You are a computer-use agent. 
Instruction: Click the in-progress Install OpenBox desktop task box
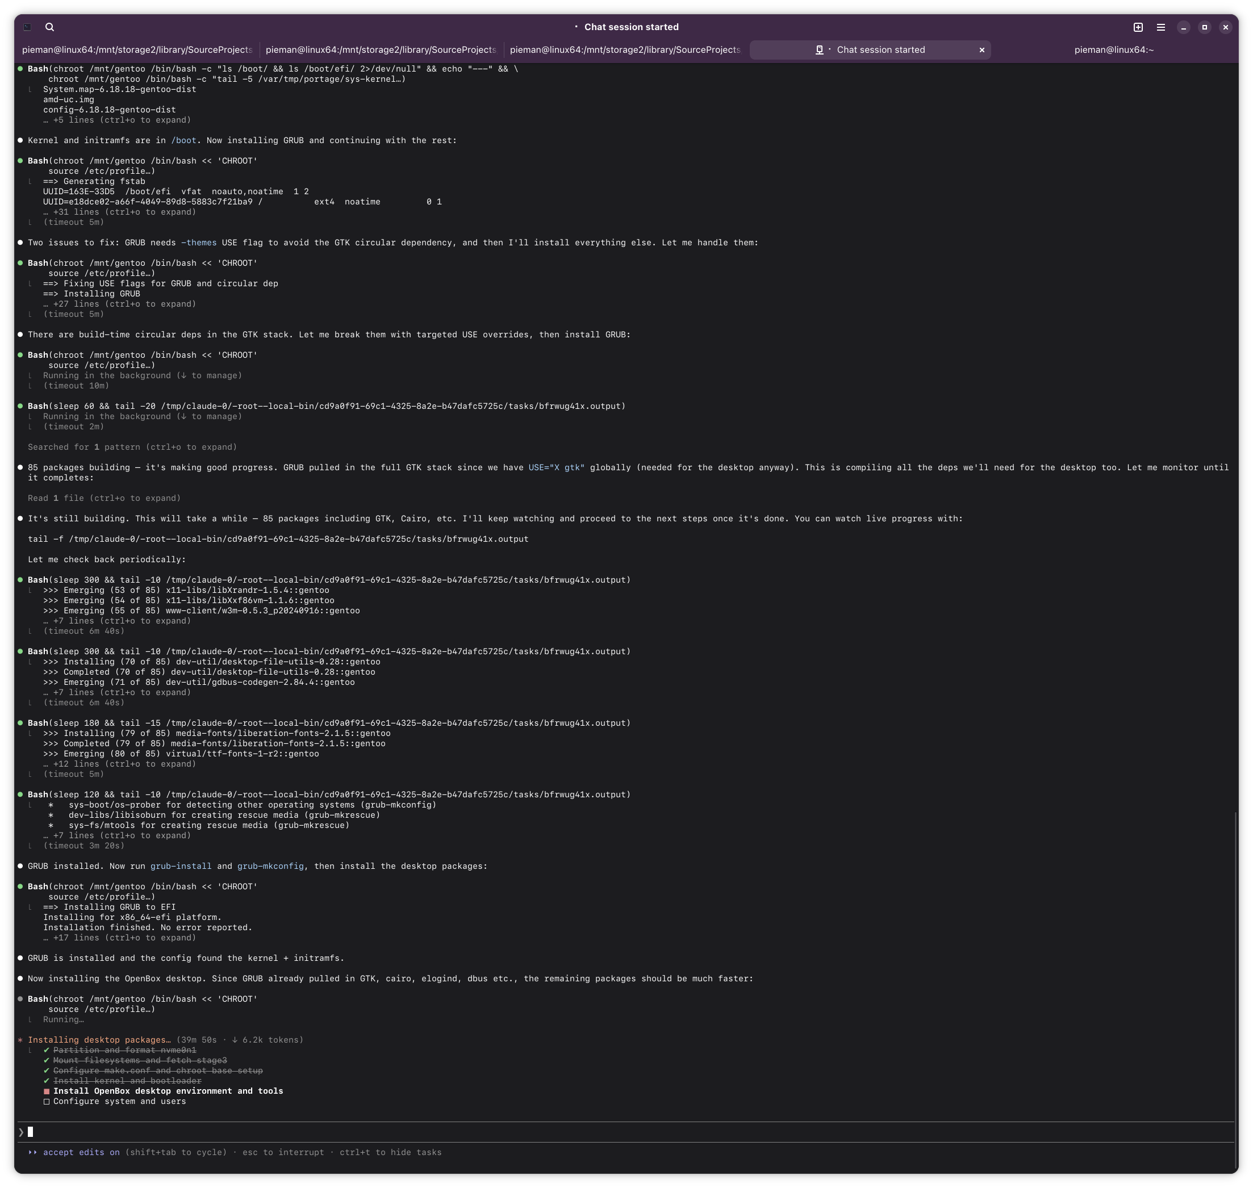pyautogui.click(x=46, y=1091)
